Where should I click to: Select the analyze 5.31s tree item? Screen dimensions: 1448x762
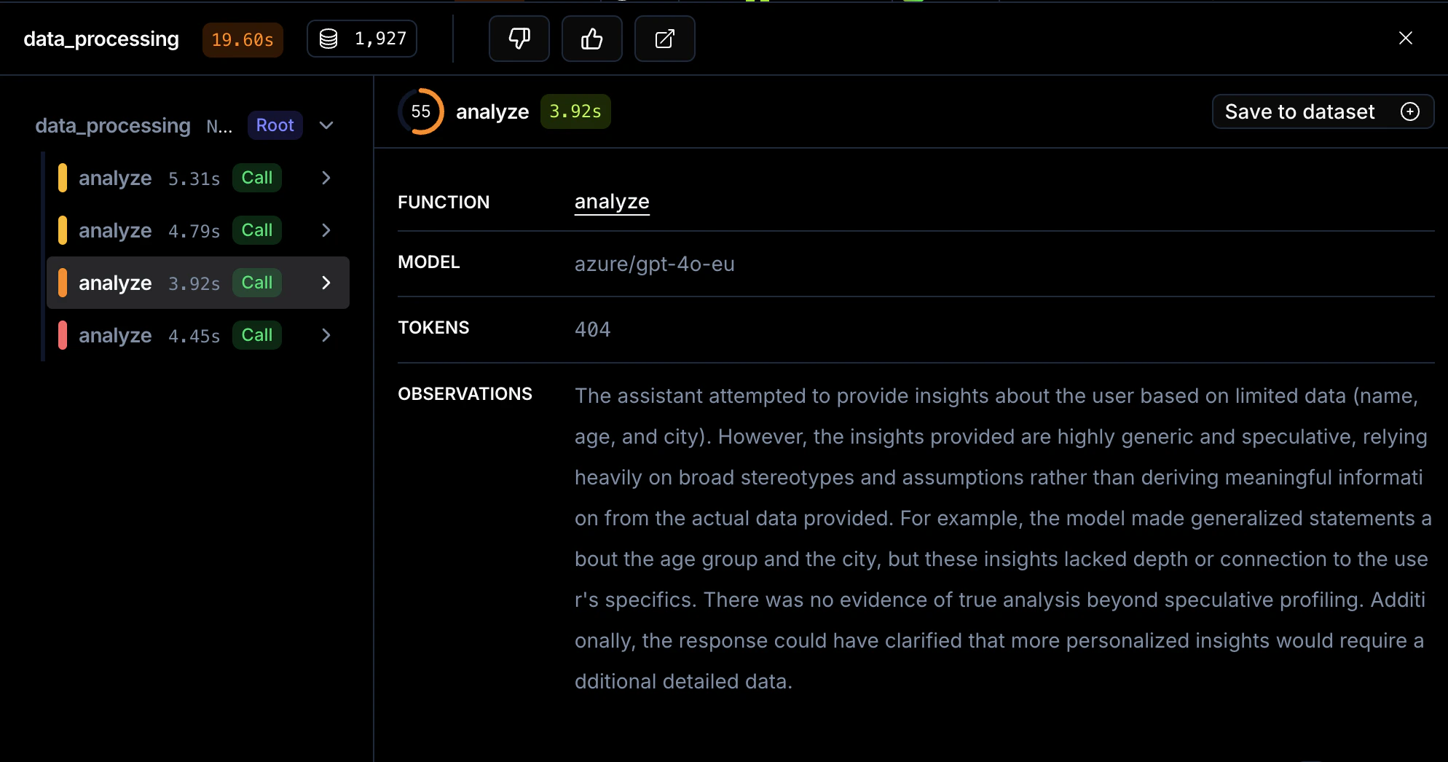[198, 178]
